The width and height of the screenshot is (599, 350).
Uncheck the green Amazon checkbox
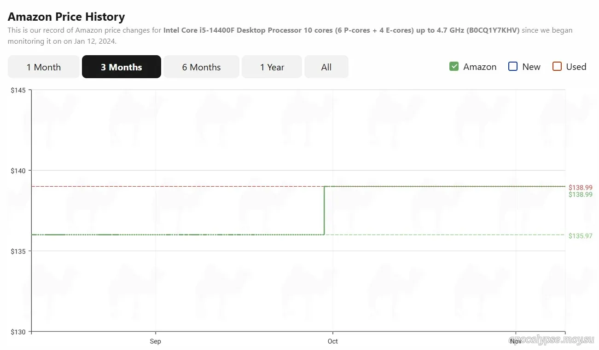coord(454,67)
